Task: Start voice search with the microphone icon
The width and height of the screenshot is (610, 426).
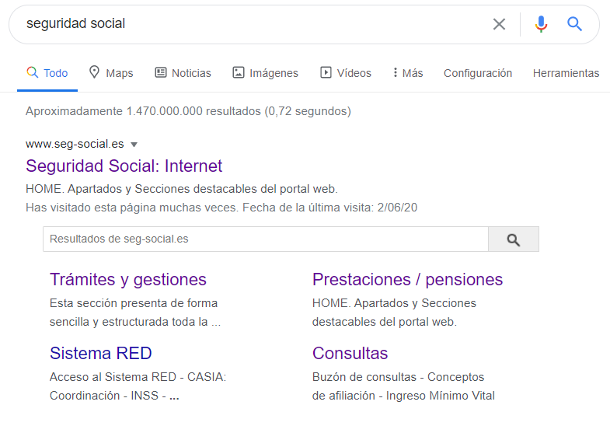Action: (541, 24)
